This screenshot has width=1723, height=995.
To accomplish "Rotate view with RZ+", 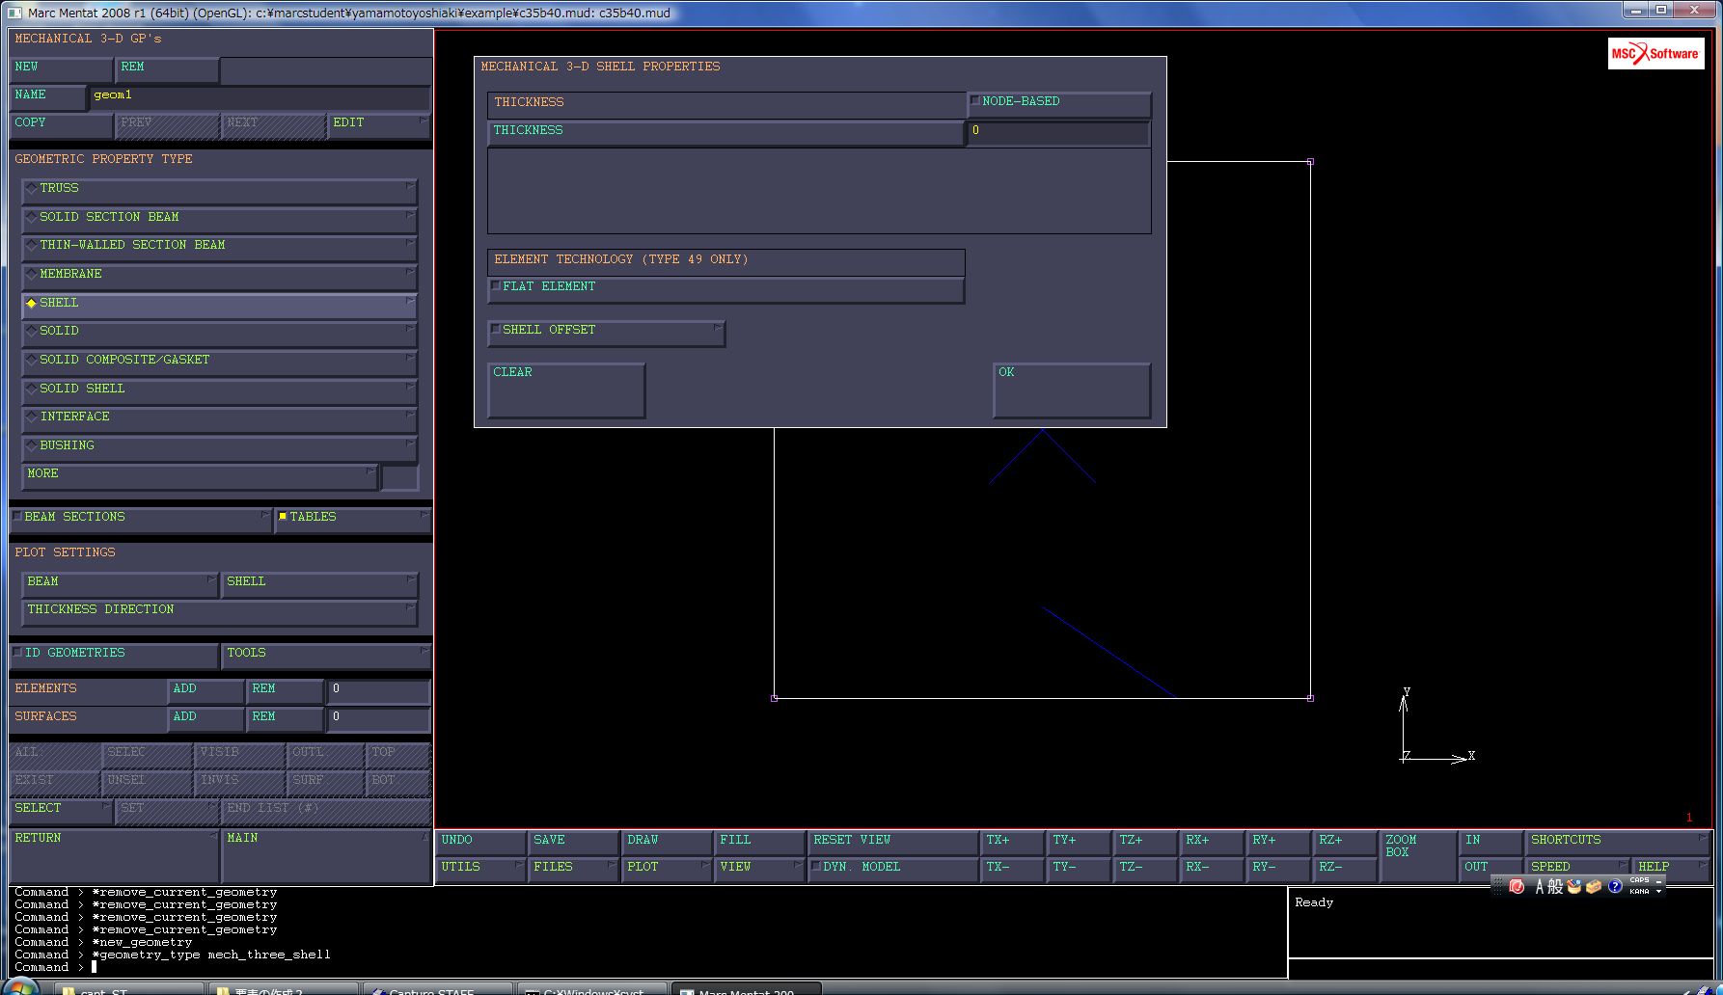I will click(1344, 842).
